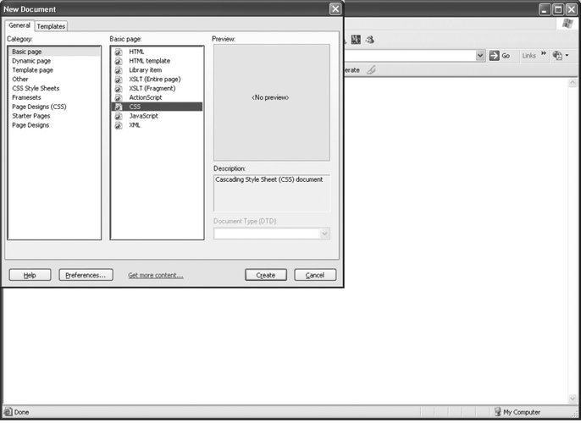Select the last Page Designs category
581x423 pixels.
[x=30, y=125]
